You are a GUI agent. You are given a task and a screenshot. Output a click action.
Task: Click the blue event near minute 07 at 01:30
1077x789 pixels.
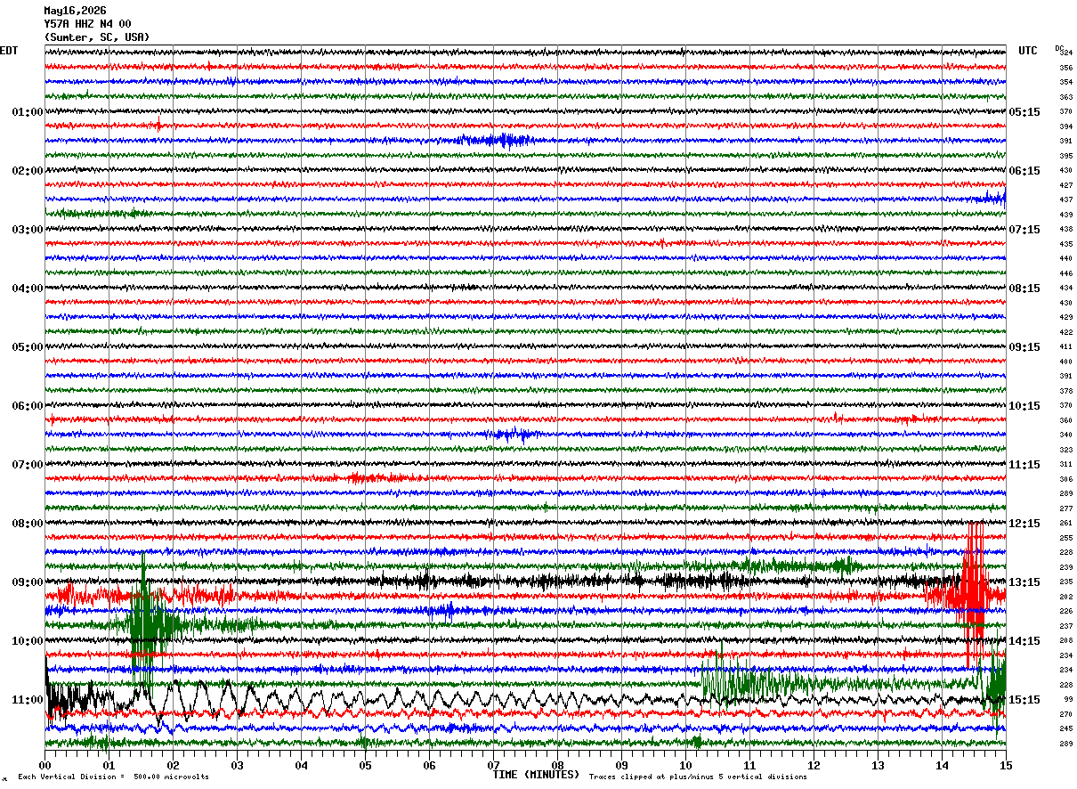pos(498,140)
